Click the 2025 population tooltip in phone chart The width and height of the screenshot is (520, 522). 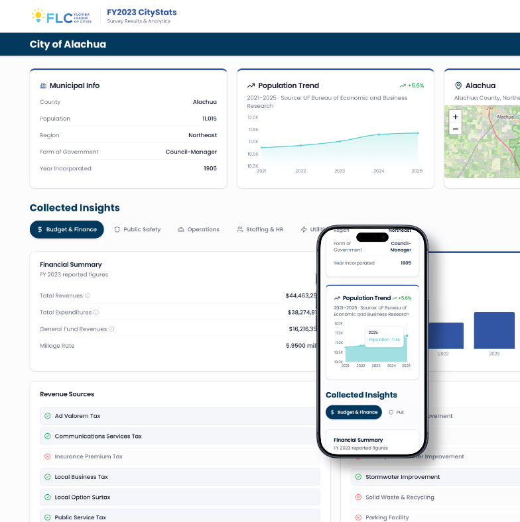click(384, 336)
